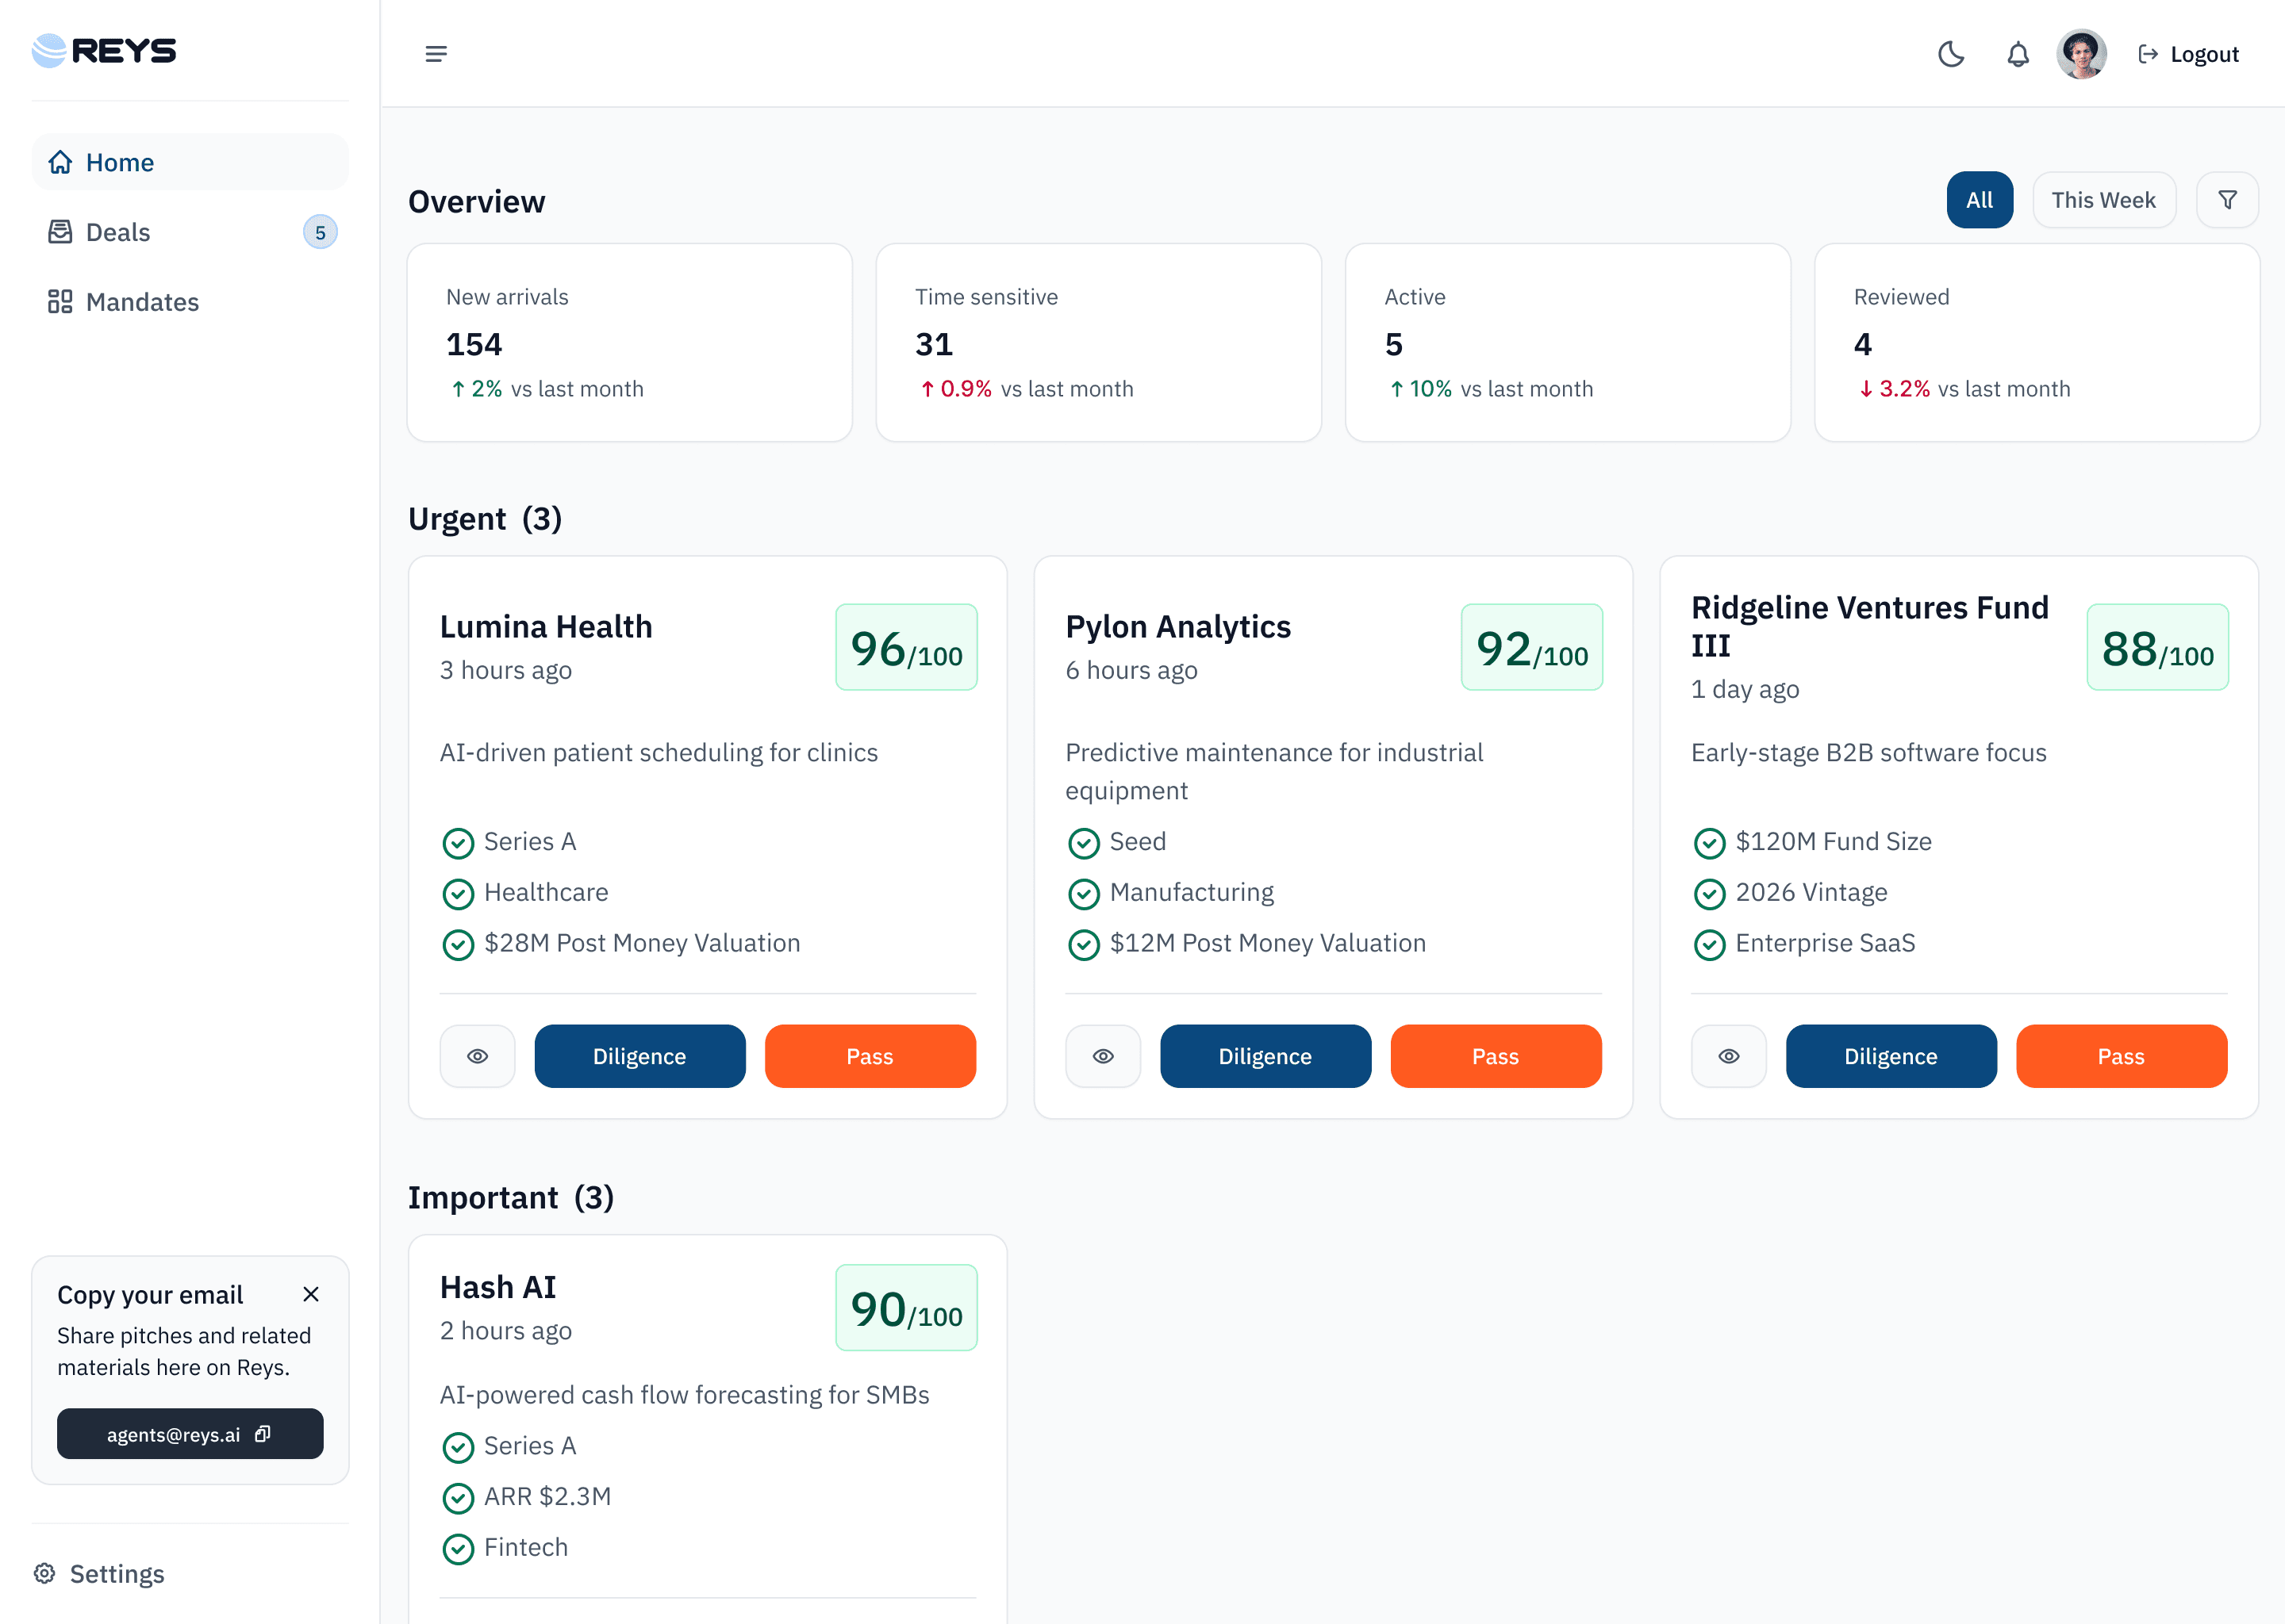The height and width of the screenshot is (1624, 2285).
Task: Preview Pylon Analytics using the eye icon
Action: click(x=1103, y=1056)
